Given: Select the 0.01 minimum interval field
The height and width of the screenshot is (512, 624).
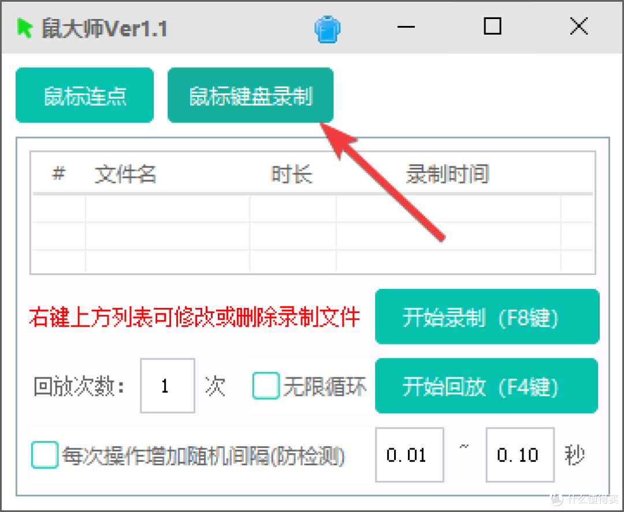Looking at the screenshot, I should [410, 455].
